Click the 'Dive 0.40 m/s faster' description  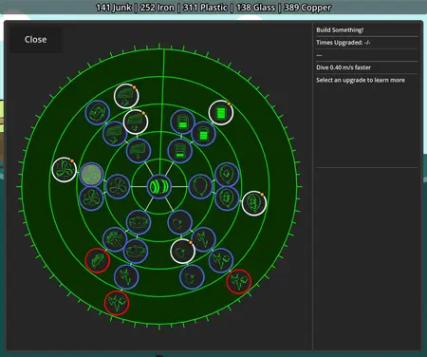click(x=343, y=67)
